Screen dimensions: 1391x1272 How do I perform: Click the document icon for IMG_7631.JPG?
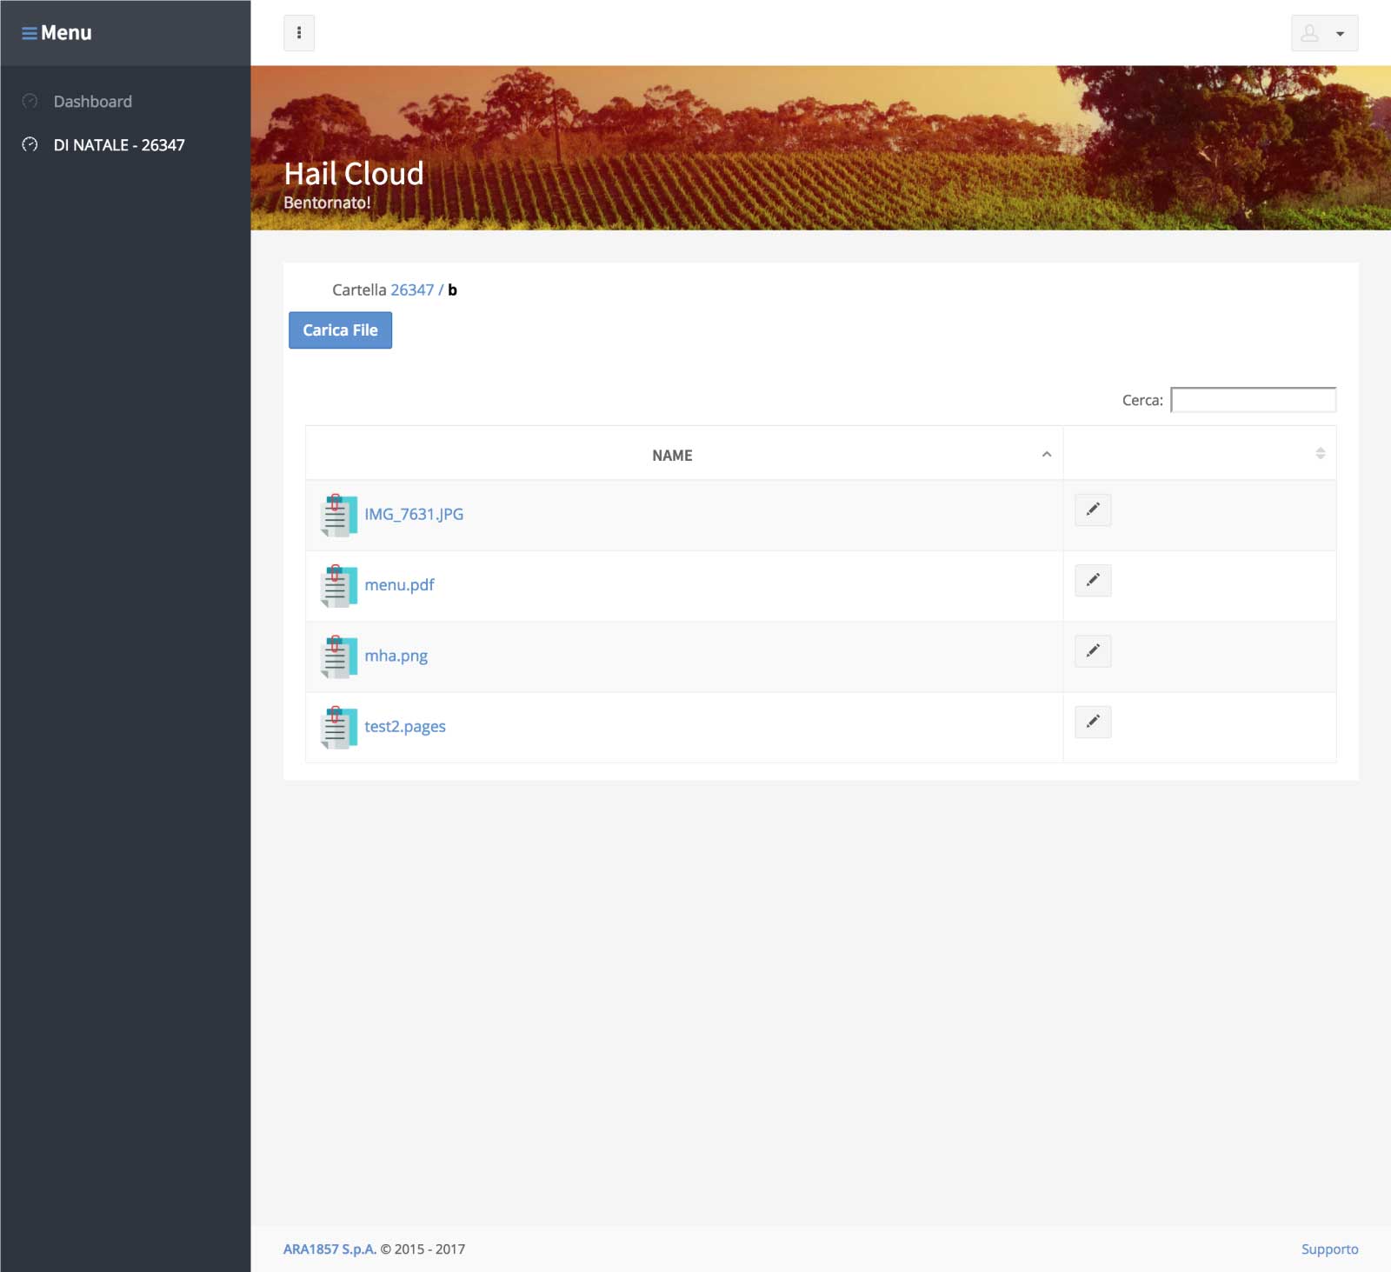[x=339, y=515]
